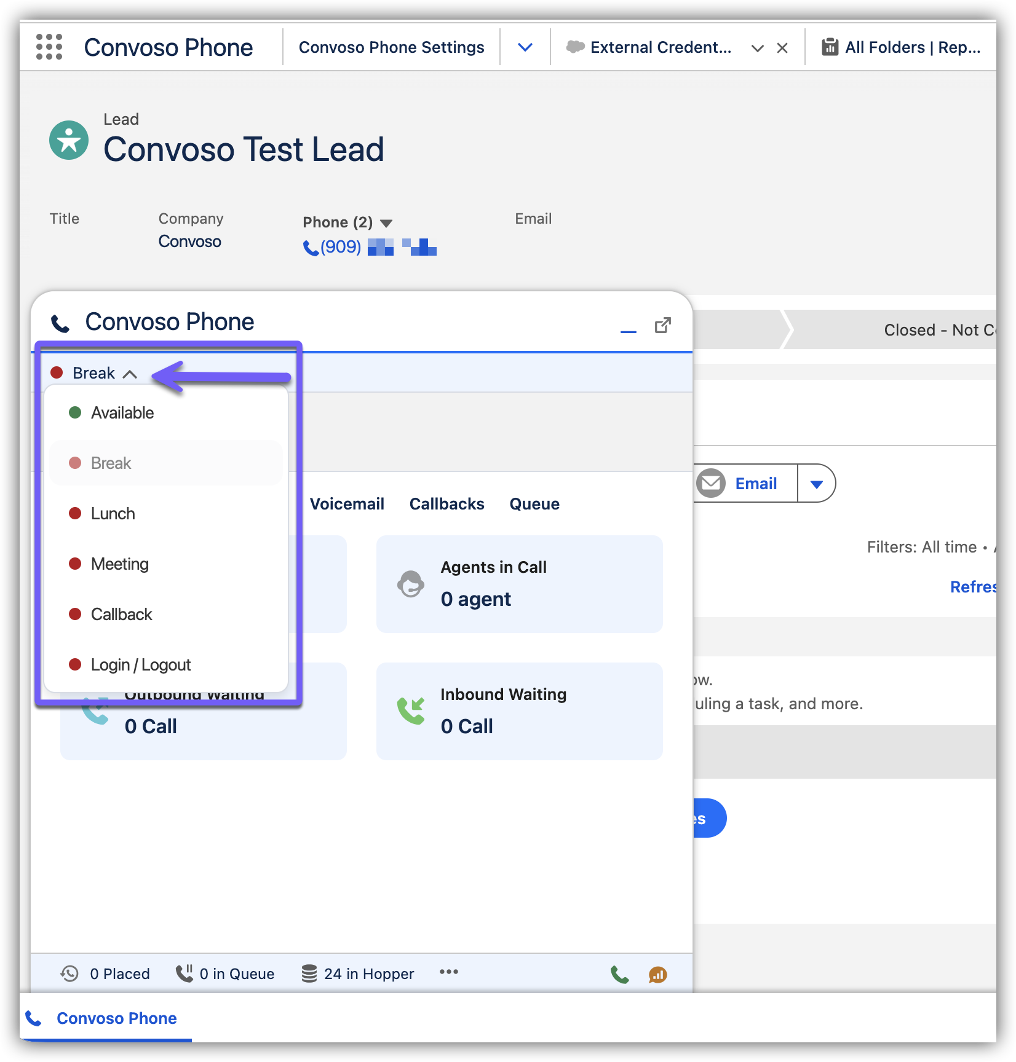
Task: Open the Email button dropdown arrow
Action: tap(816, 484)
